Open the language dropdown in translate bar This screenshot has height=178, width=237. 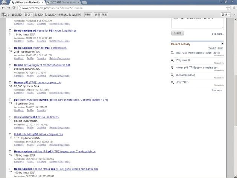tap(29, 15)
